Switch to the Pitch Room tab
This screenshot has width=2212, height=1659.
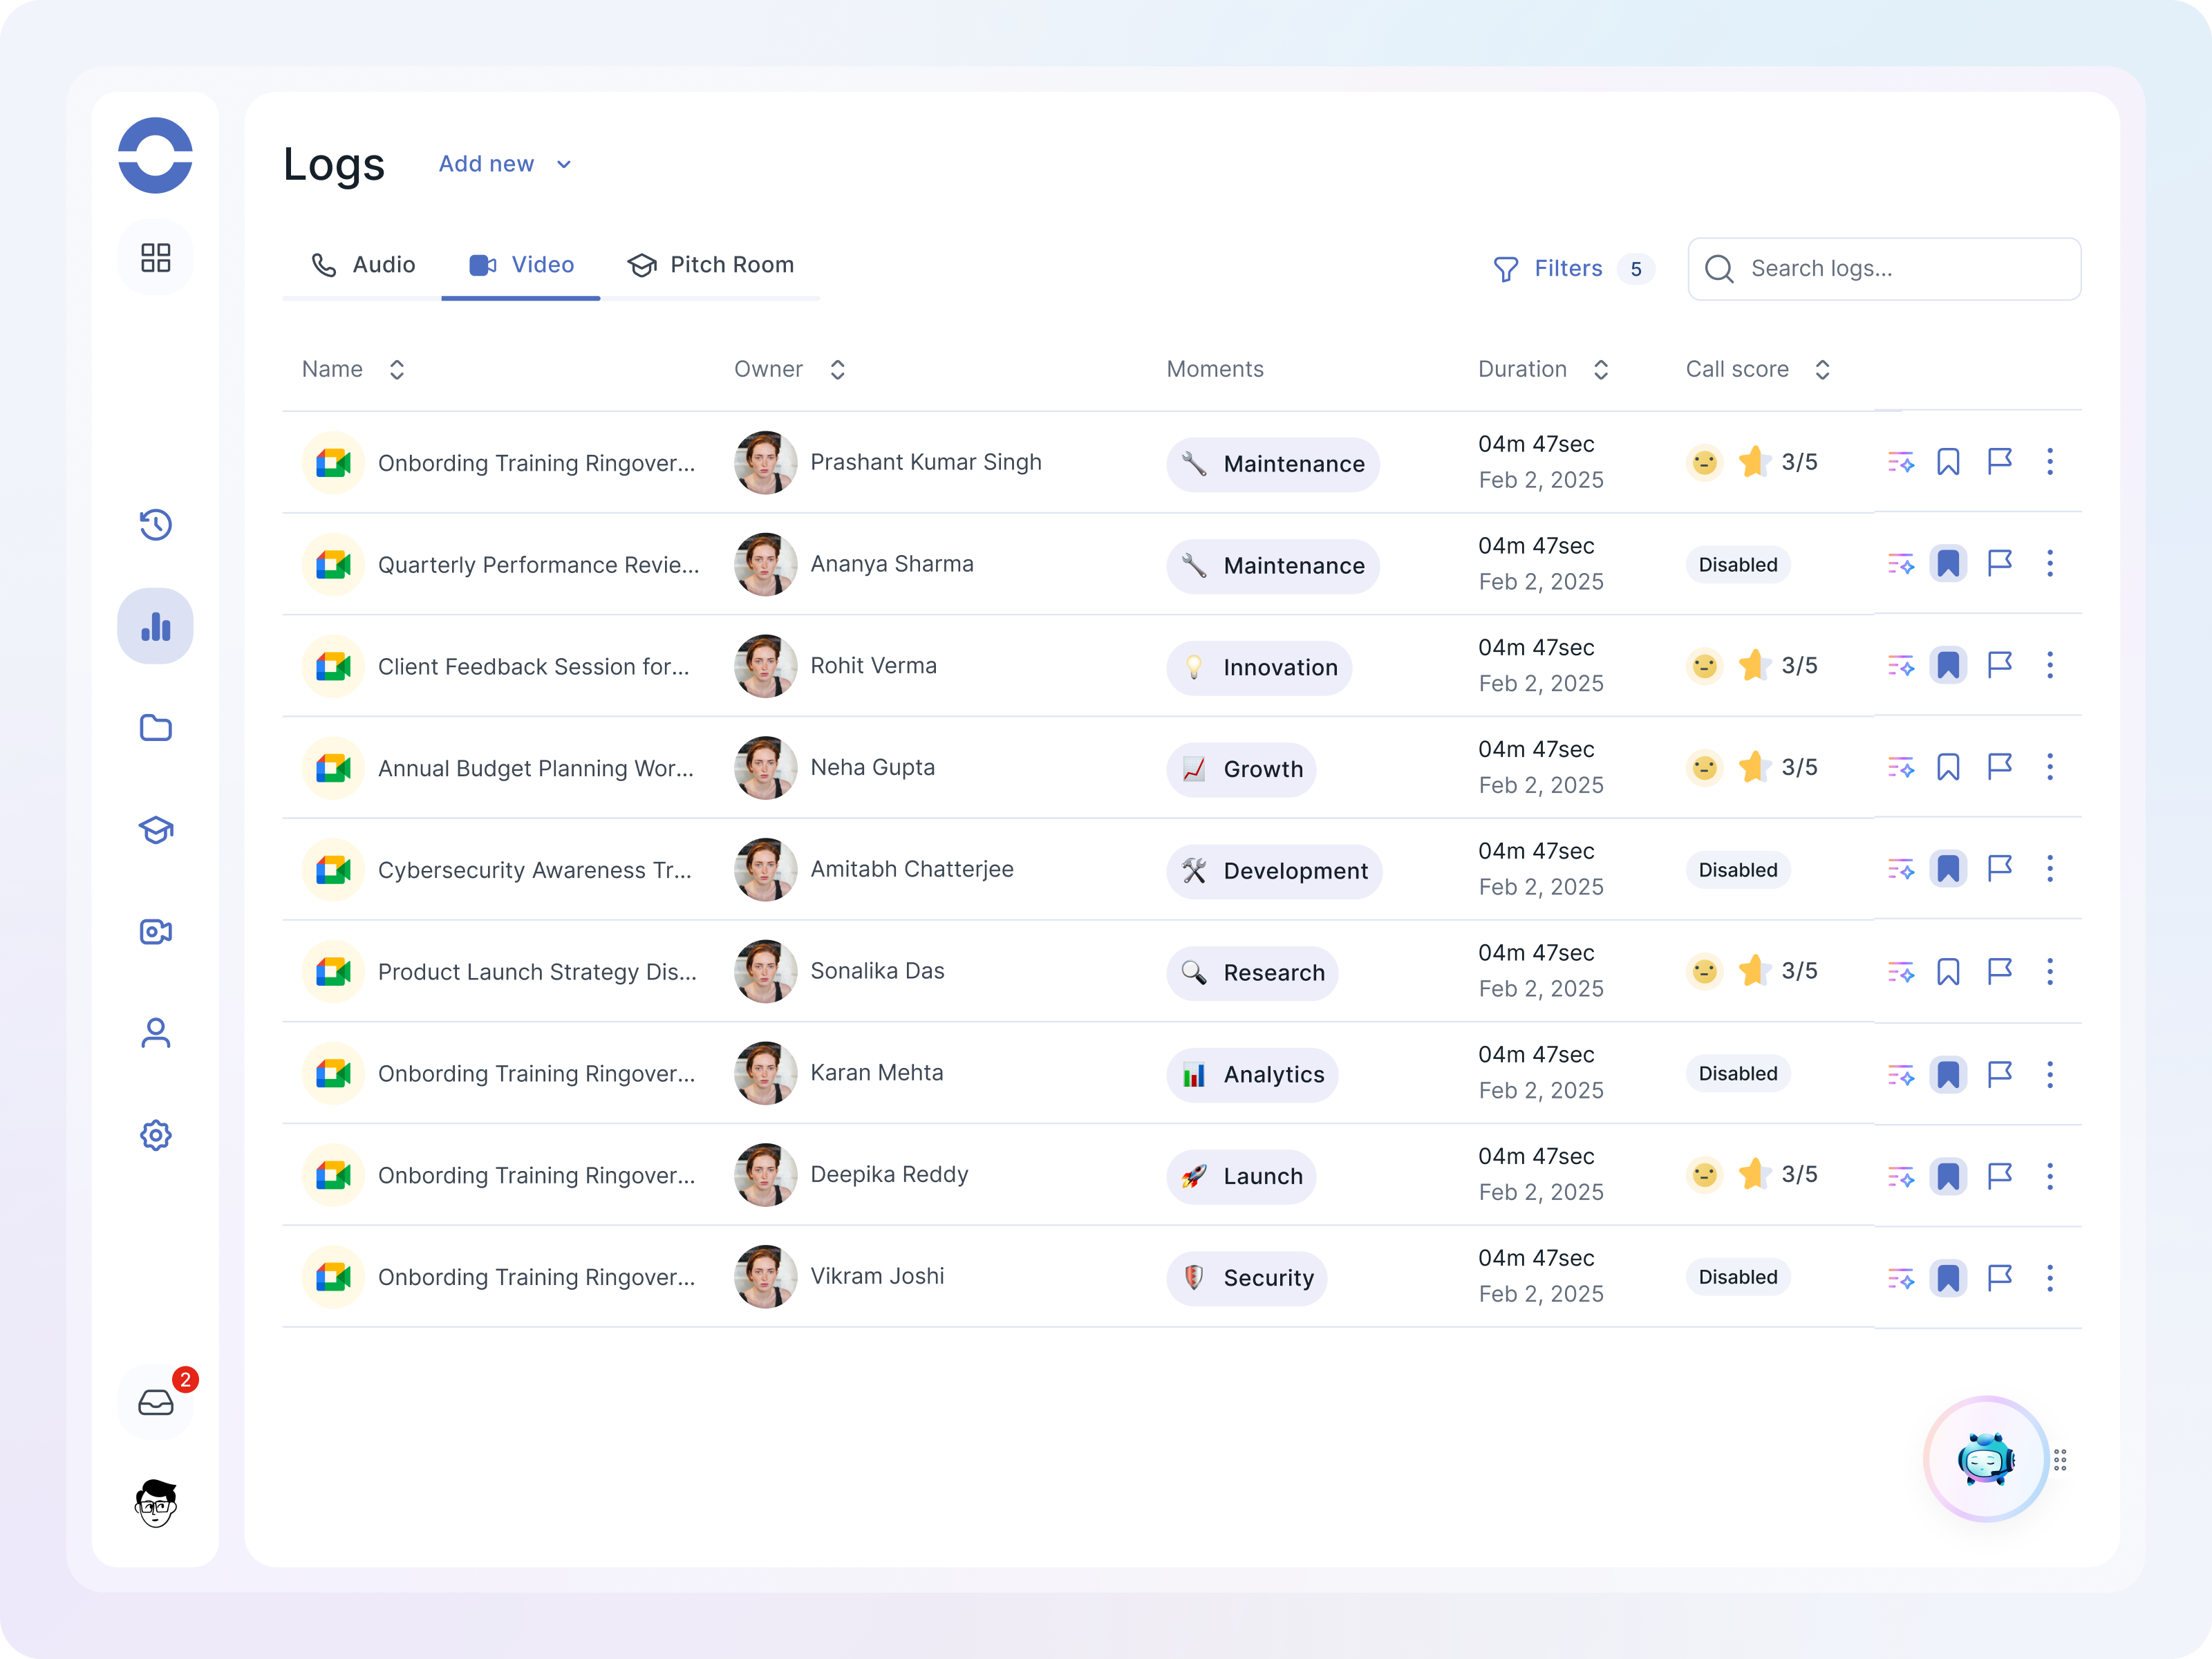coord(710,265)
